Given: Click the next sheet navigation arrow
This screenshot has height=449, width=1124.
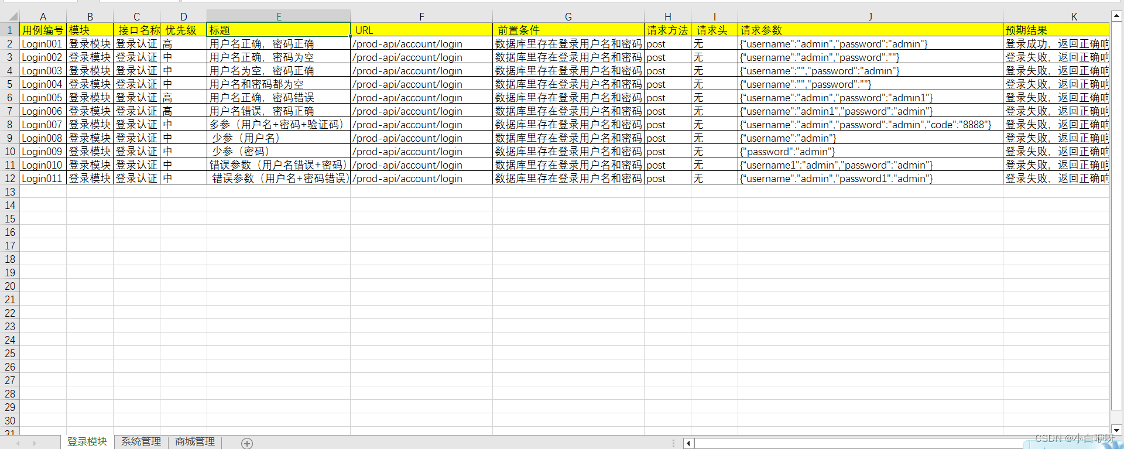Looking at the screenshot, I should click(35, 443).
